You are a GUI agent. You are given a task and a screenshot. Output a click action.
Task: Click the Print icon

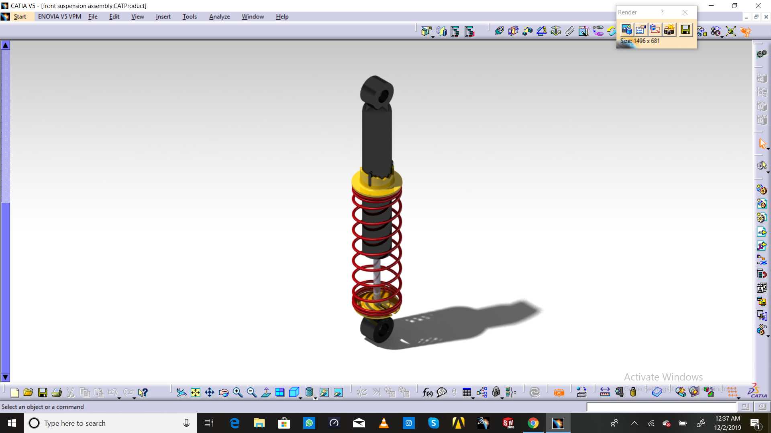coord(57,393)
